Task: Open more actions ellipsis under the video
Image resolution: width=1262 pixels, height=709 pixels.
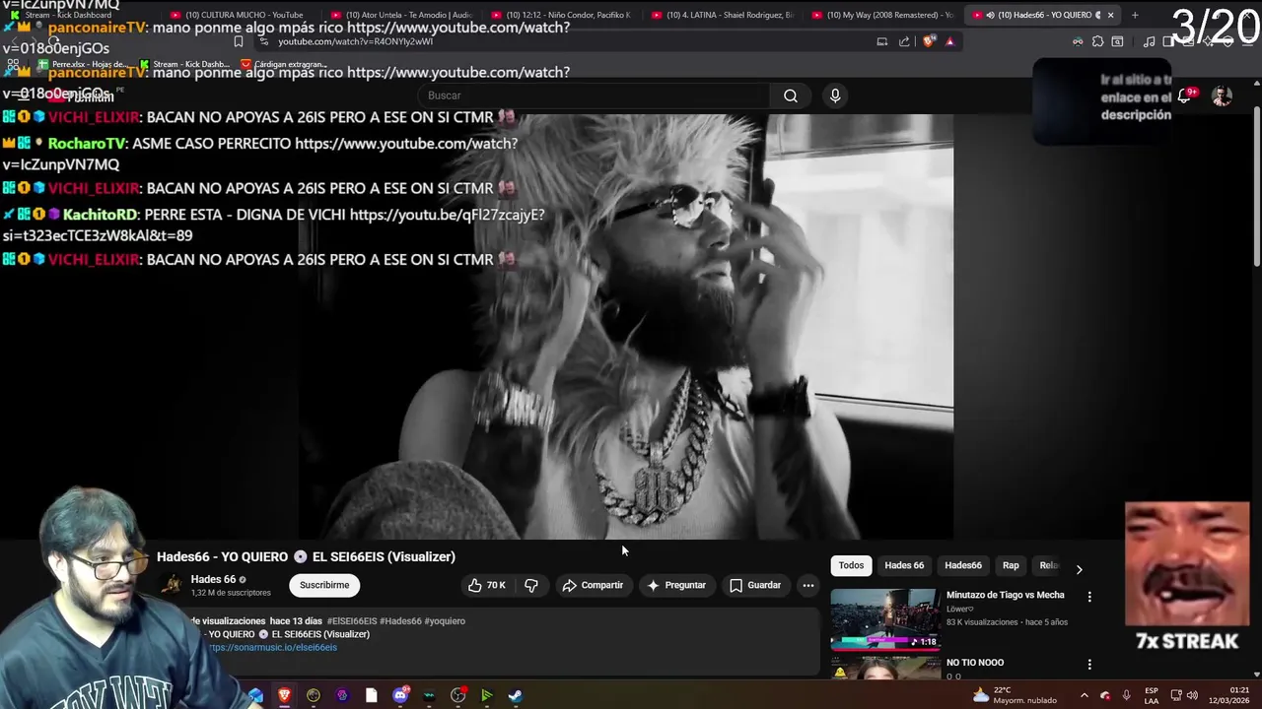Action: point(808,585)
